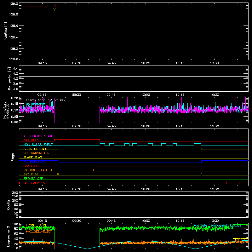
Task: Click the BAD_PACKETS flag label
Action: [x=34, y=183]
